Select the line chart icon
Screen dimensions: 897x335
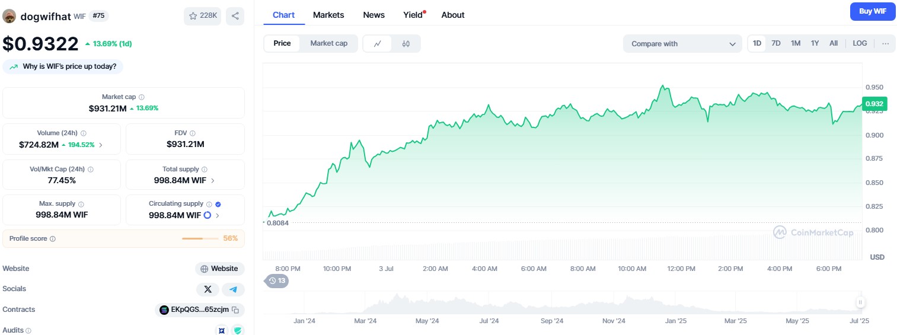tap(378, 43)
